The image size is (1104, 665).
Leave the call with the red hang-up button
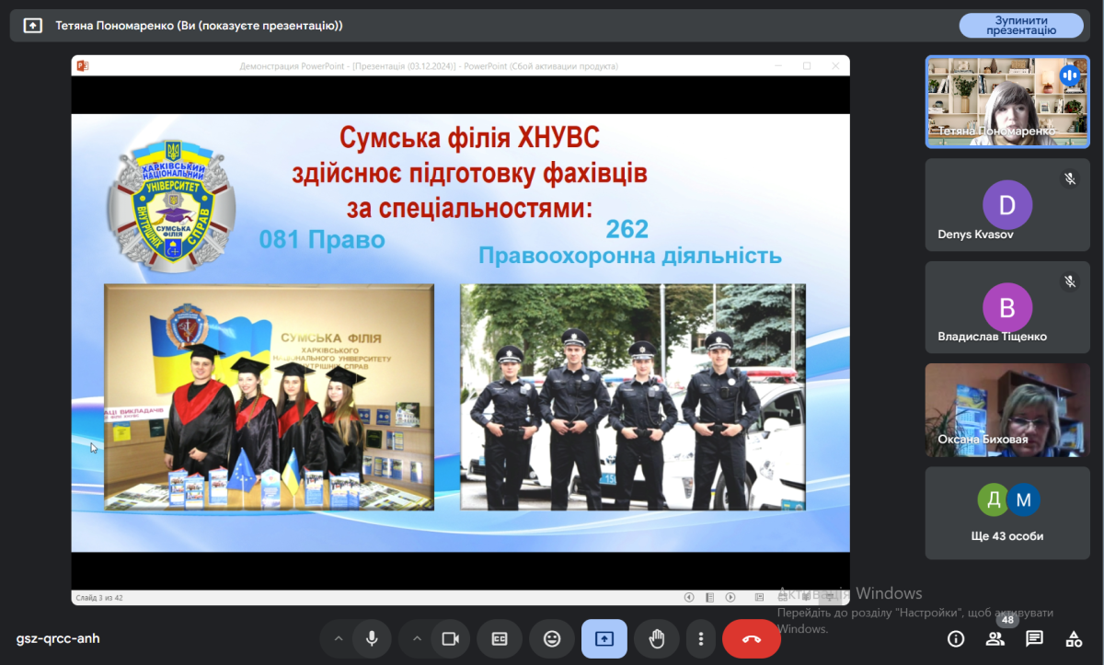tap(751, 639)
